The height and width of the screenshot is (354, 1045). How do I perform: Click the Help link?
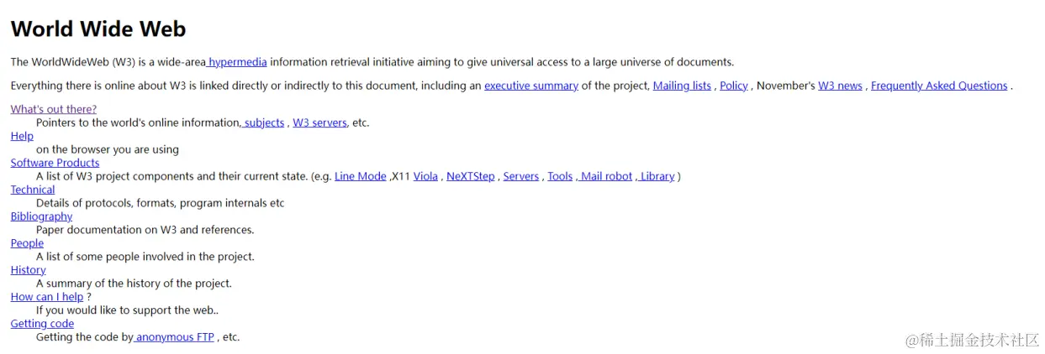(22, 136)
